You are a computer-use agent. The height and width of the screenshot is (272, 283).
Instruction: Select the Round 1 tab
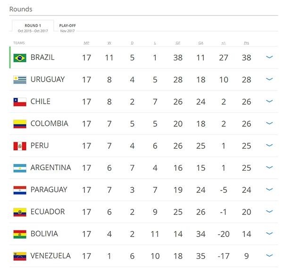pyautogui.click(x=33, y=28)
